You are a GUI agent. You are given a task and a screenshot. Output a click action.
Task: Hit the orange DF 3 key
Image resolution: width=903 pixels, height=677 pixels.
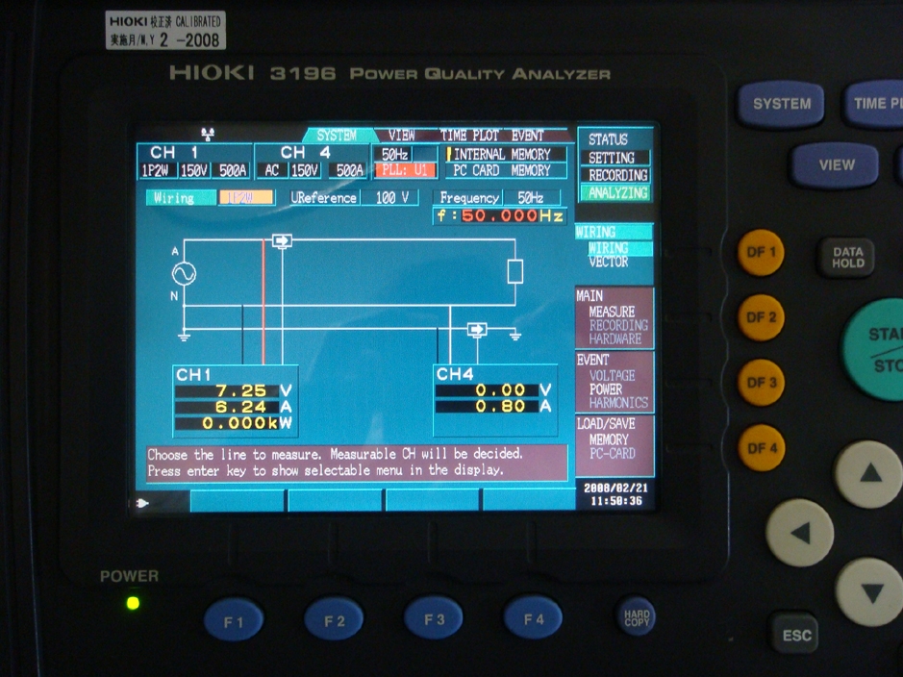(x=761, y=382)
